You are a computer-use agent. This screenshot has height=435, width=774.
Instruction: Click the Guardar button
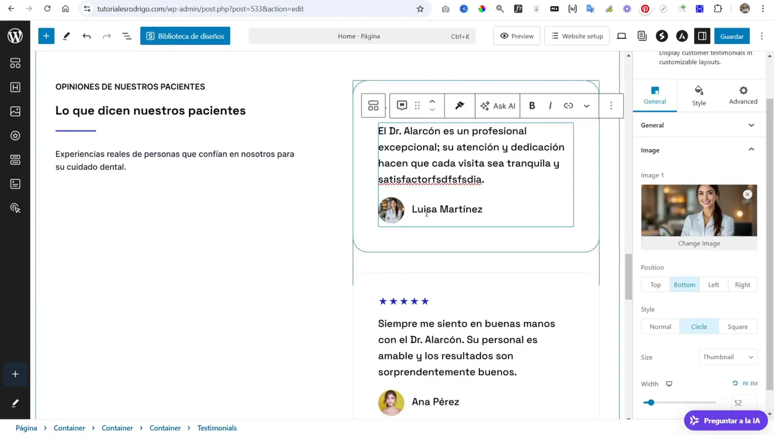point(732,36)
